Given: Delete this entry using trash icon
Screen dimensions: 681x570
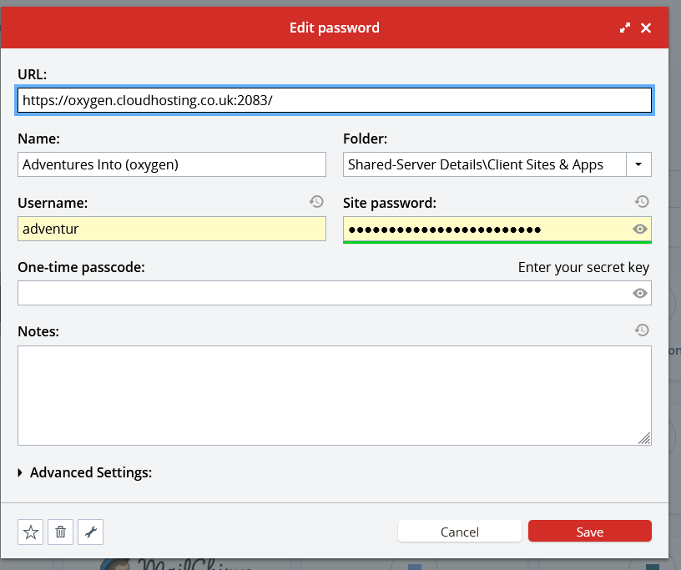Looking at the screenshot, I should pos(61,532).
